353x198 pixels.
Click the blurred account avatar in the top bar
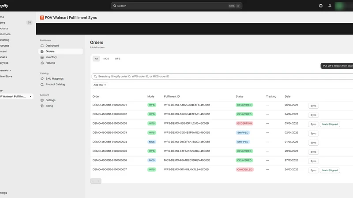[x=339, y=6]
